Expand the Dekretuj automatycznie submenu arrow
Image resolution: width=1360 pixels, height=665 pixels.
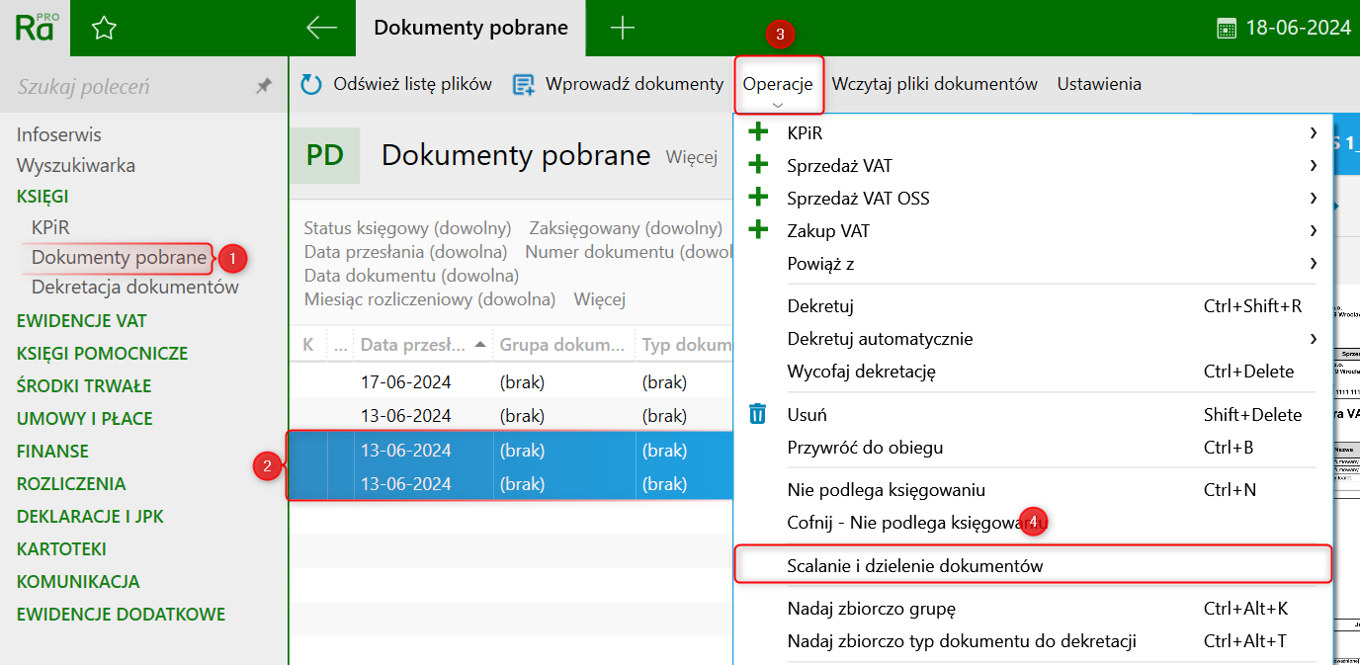tap(1314, 339)
